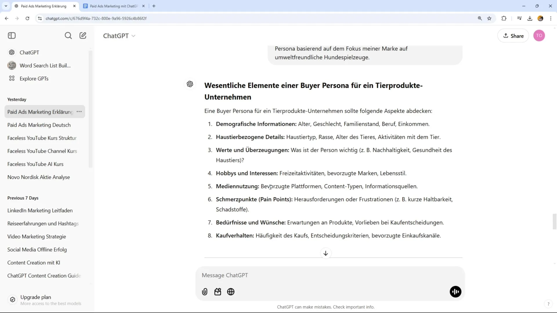Screen dimensions: 557x313
Task: Click the ChatGPT response logo beside heading
Action: [190, 84]
